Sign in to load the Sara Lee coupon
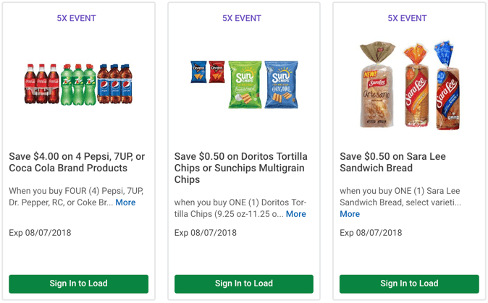Viewport: 488px width, 303px height. [409, 283]
